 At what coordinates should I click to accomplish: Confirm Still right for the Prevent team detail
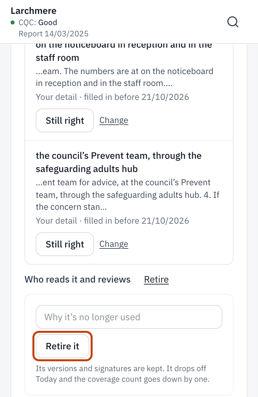coord(65,244)
